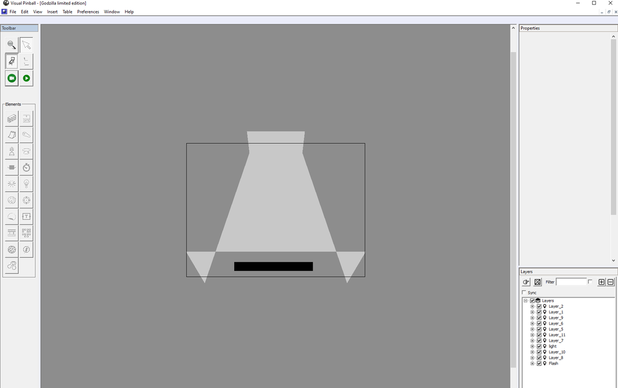Click the Filter text input field
Screen dimensions: 618x388
[571, 282]
